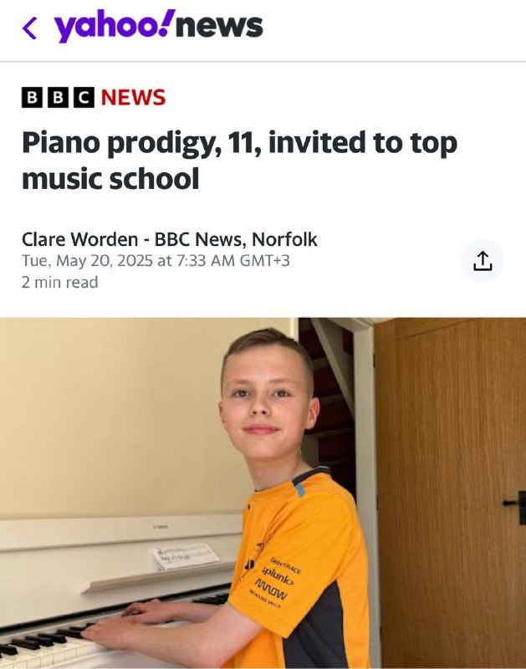
Task: Click the word "news" in Yahoo header
Action: 219,27
